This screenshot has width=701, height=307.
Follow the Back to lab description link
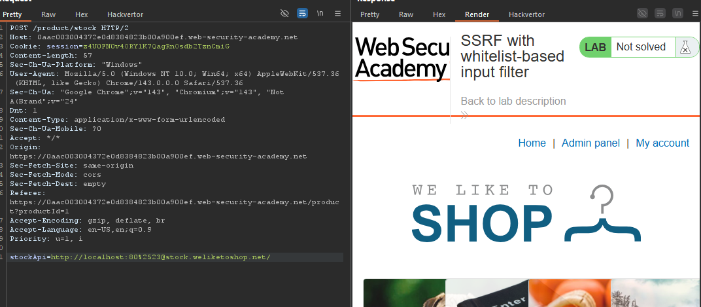(513, 101)
